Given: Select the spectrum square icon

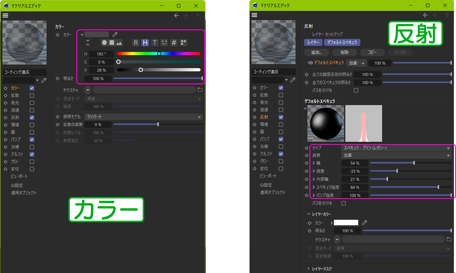Looking at the screenshot, I should click(112, 43).
